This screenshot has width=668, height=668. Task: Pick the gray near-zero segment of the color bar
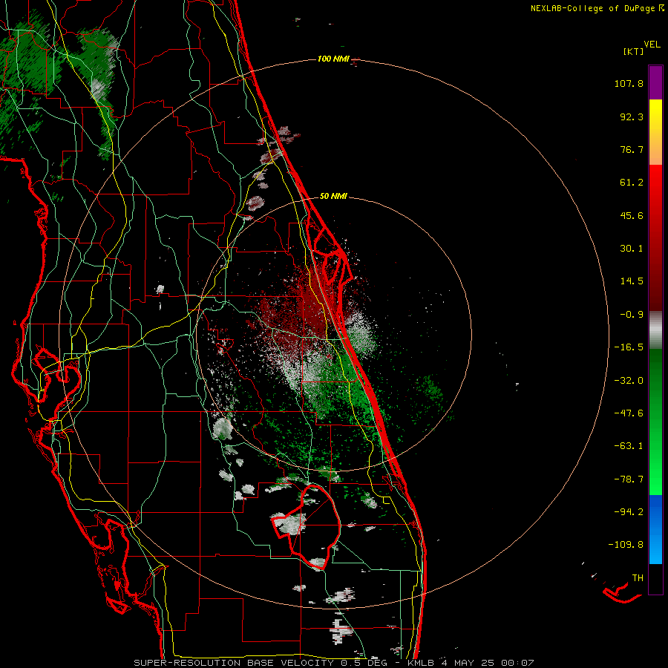[x=655, y=330]
